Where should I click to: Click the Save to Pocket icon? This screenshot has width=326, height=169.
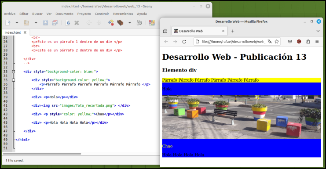(290, 41)
